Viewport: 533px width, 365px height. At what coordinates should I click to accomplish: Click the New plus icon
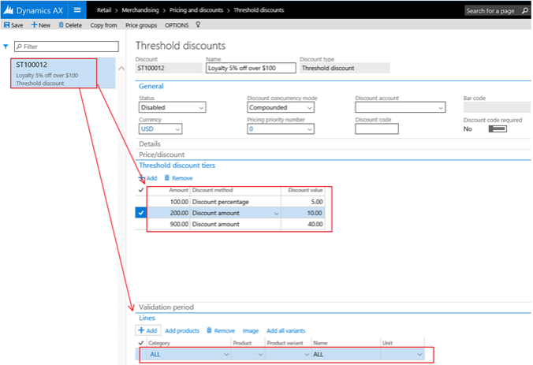coord(34,25)
